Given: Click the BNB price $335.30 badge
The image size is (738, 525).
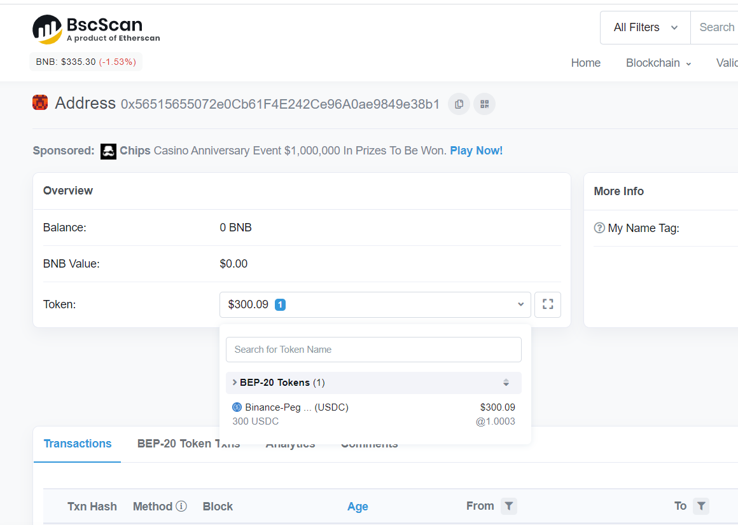Looking at the screenshot, I should tap(86, 62).
